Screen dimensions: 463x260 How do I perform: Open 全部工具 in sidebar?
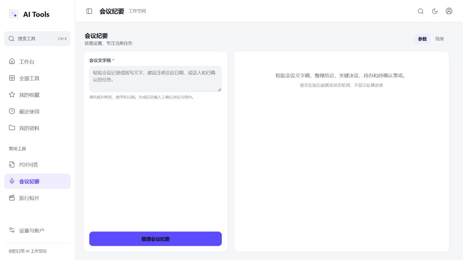pyautogui.click(x=38, y=78)
